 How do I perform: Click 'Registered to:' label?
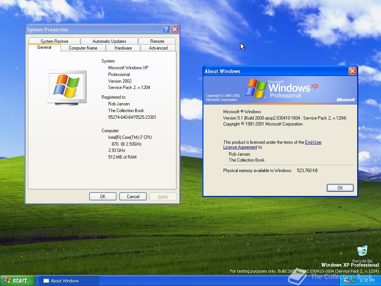click(114, 97)
